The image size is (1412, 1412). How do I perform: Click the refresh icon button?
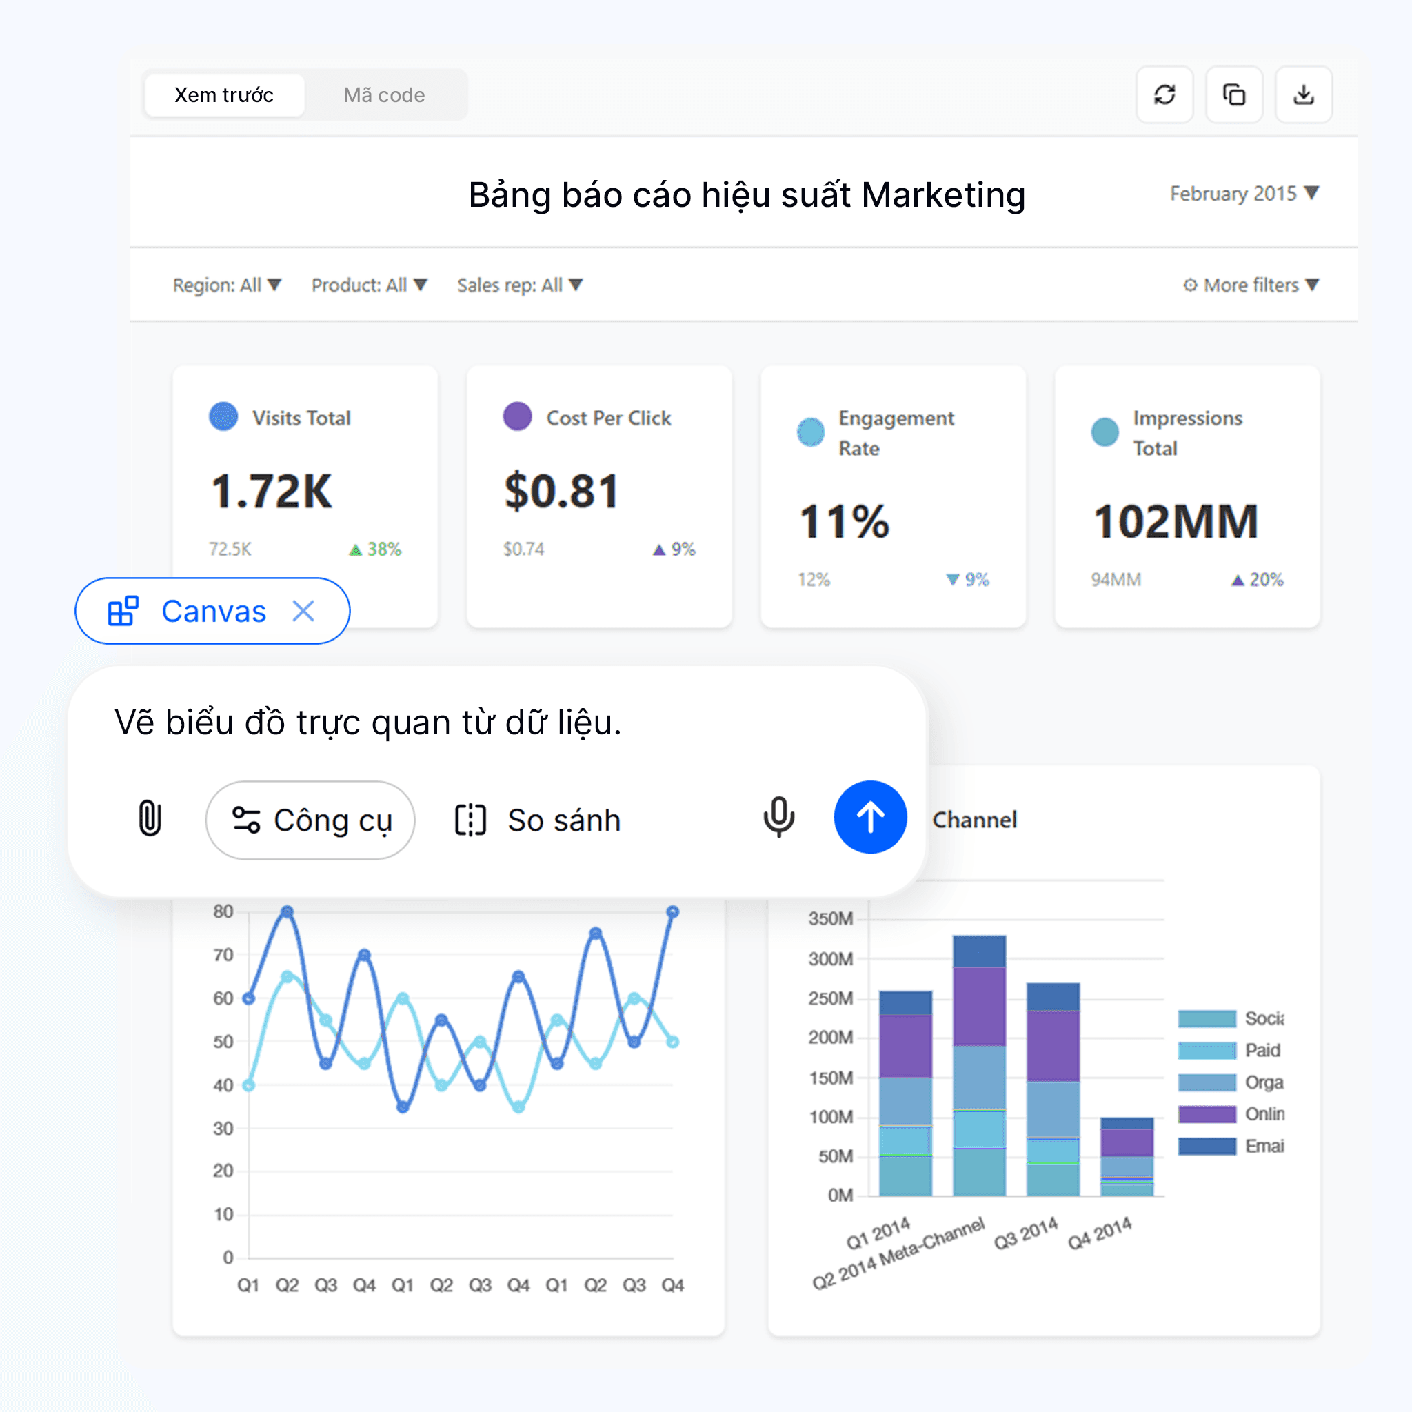pyautogui.click(x=1164, y=95)
